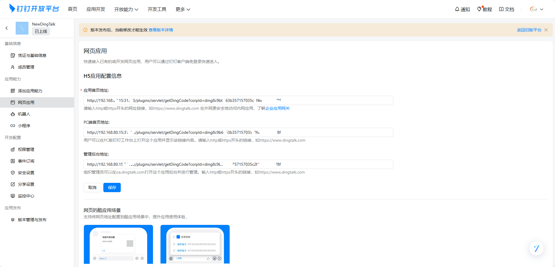Click the NewDingTalk app avatar icon
555x267 pixels.
(22, 28)
